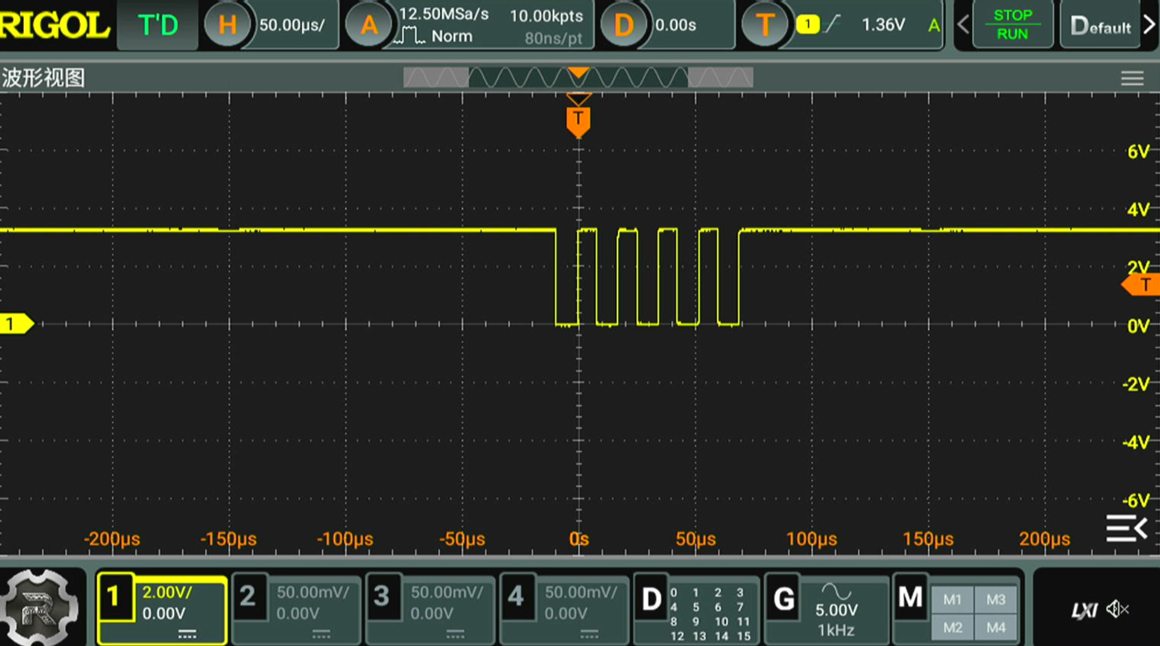Tap the LXI network status icon
Viewport: 1160px width, 646px height.
pos(1084,610)
